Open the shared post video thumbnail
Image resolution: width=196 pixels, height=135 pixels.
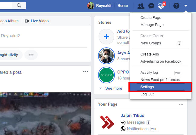[x=45, y=114]
